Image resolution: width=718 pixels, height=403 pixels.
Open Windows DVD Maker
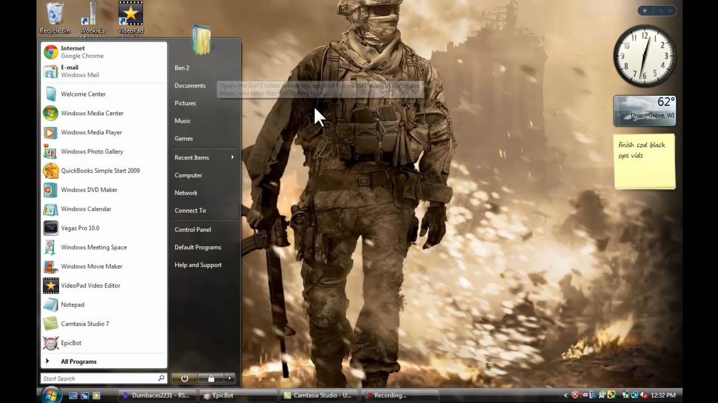click(104, 190)
